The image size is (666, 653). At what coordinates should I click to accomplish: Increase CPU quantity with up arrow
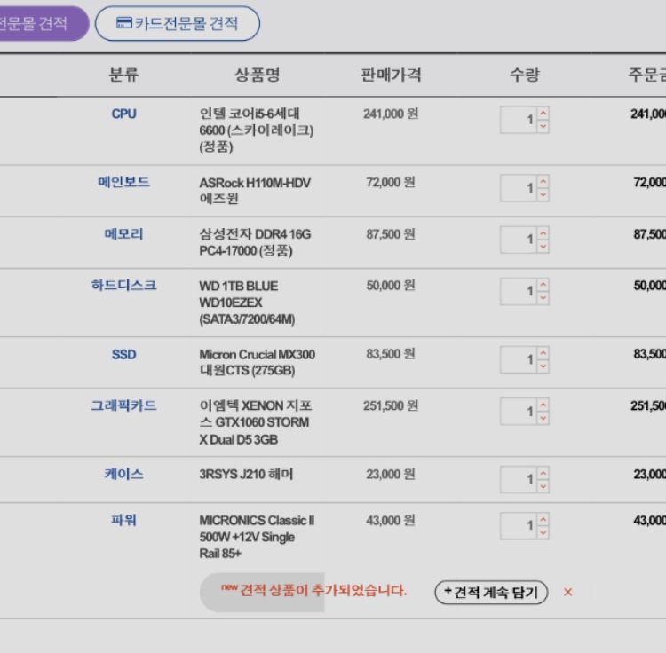[543, 113]
